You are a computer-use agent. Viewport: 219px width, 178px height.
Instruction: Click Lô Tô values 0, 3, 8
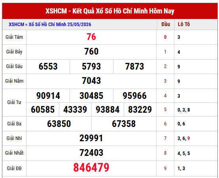coord(184,110)
